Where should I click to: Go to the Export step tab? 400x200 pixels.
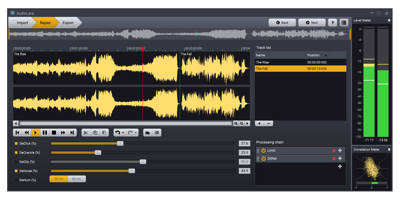pyautogui.click(x=68, y=23)
